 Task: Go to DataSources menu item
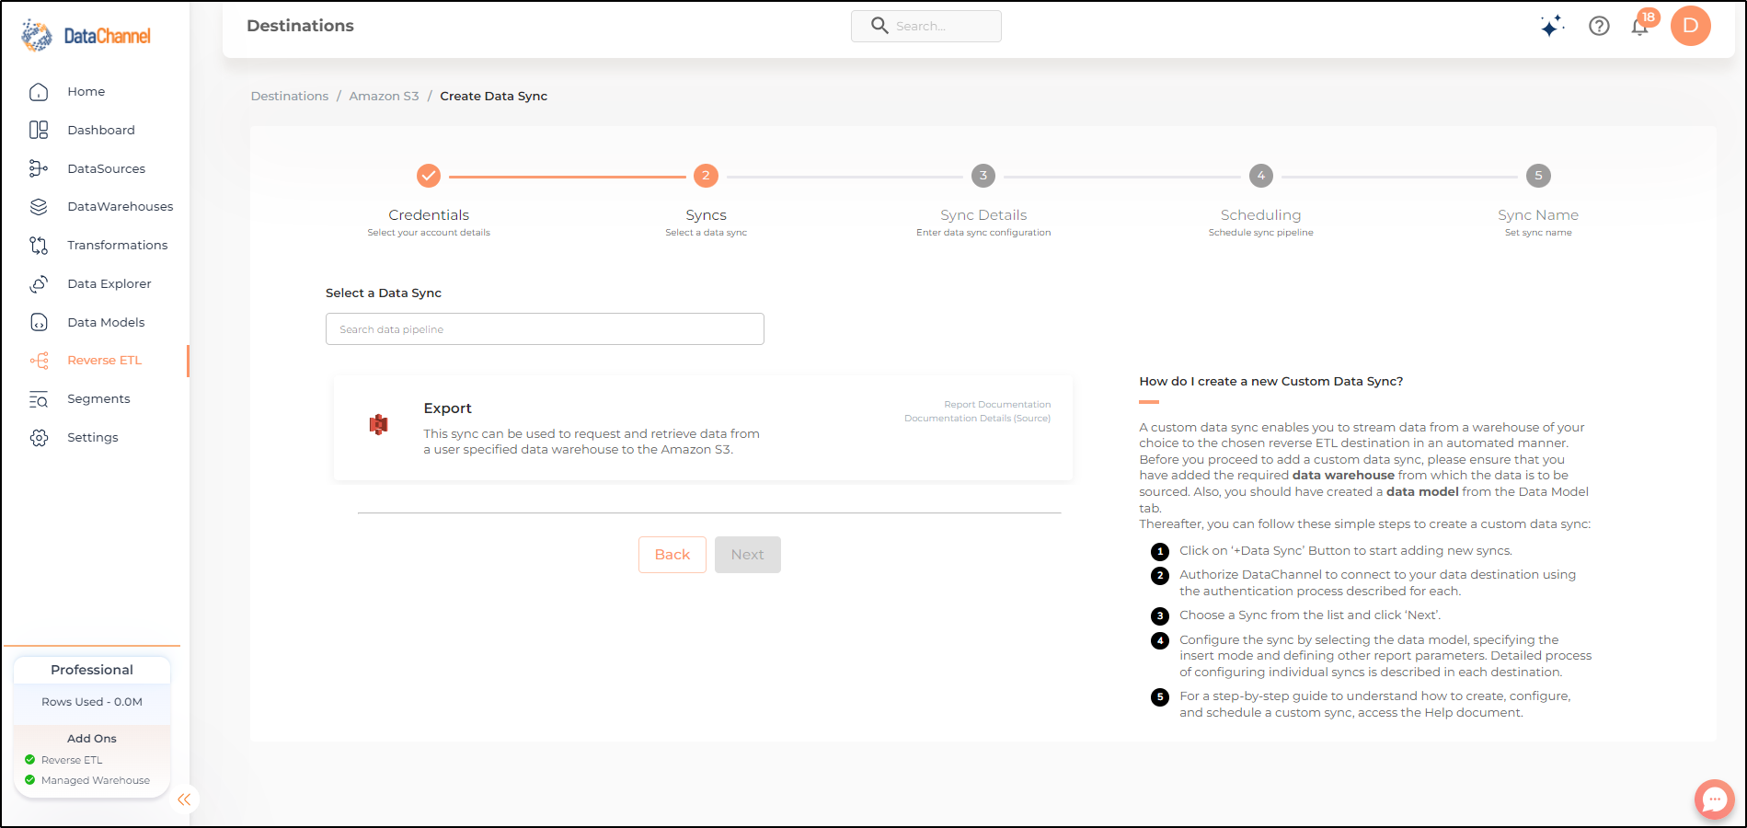[107, 169]
